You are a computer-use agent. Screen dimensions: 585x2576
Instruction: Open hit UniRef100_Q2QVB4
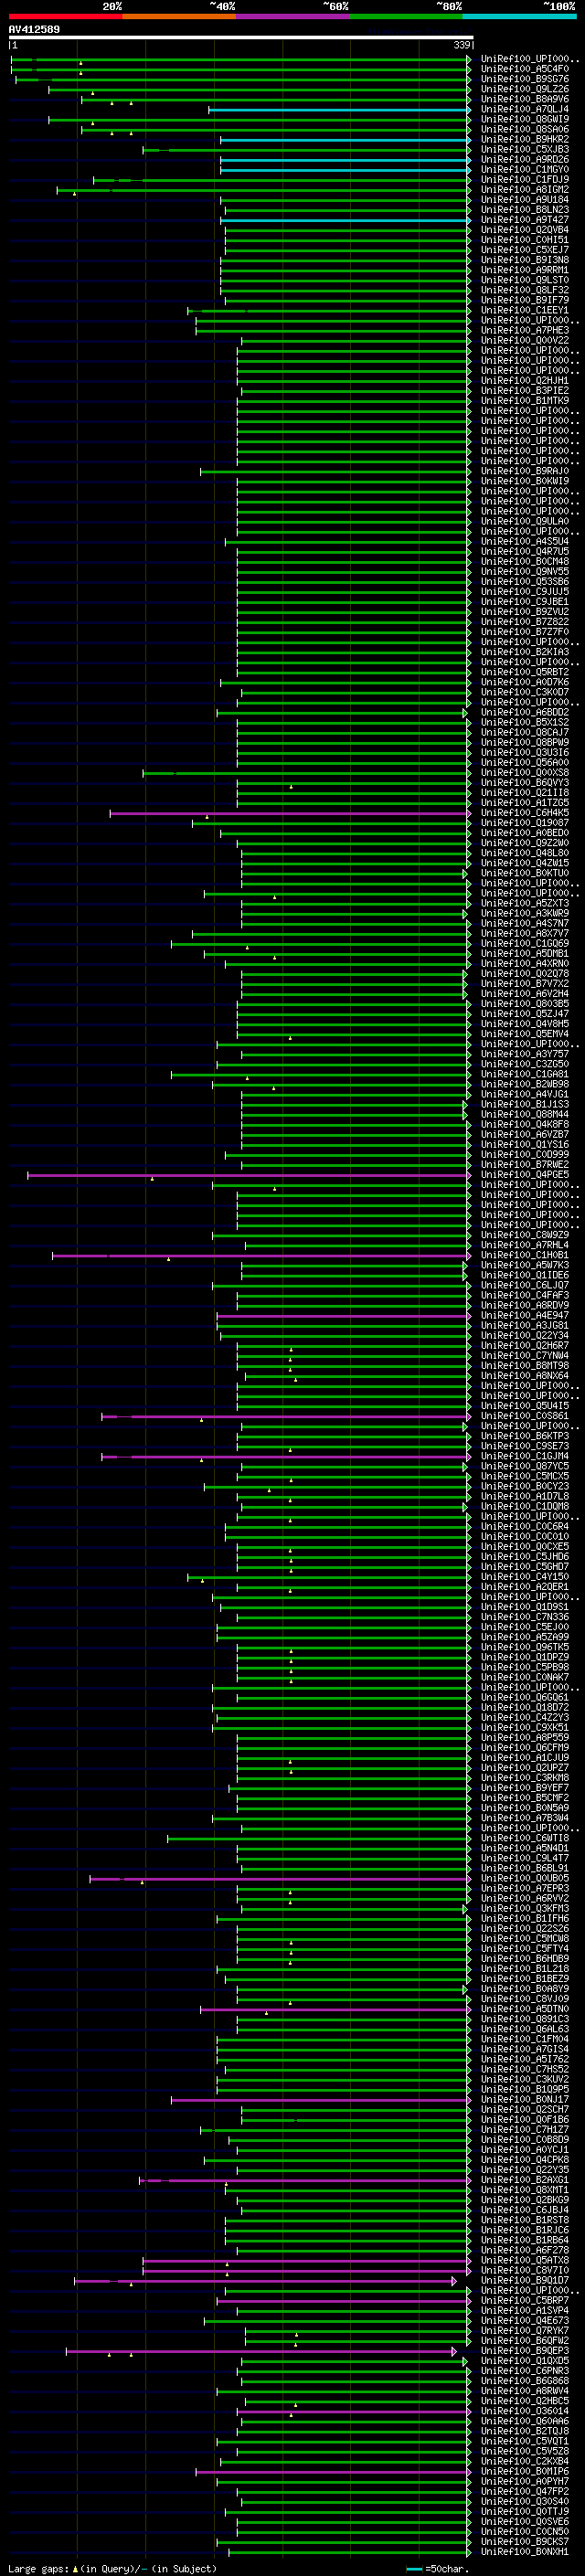(524, 230)
